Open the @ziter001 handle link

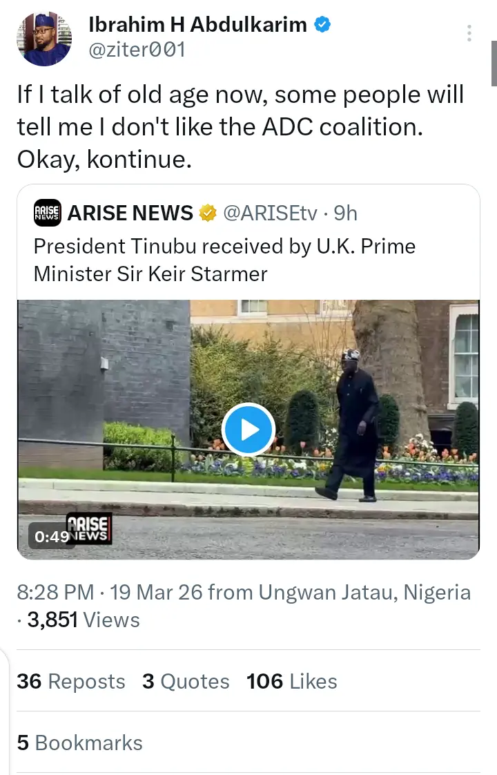coord(137,50)
